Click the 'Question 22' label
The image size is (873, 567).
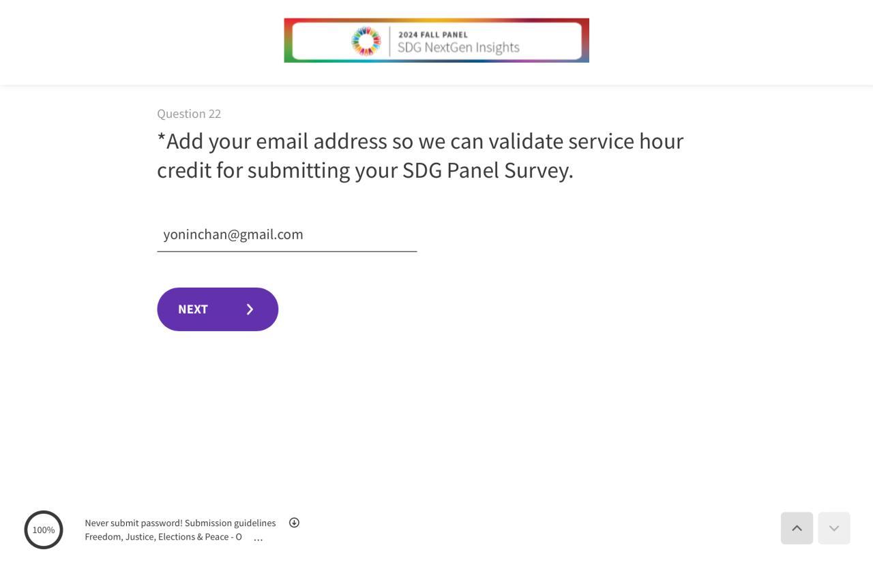click(189, 114)
